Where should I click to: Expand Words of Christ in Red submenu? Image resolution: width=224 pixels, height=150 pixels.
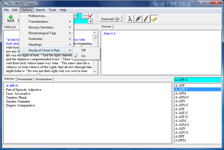(47, 50)
